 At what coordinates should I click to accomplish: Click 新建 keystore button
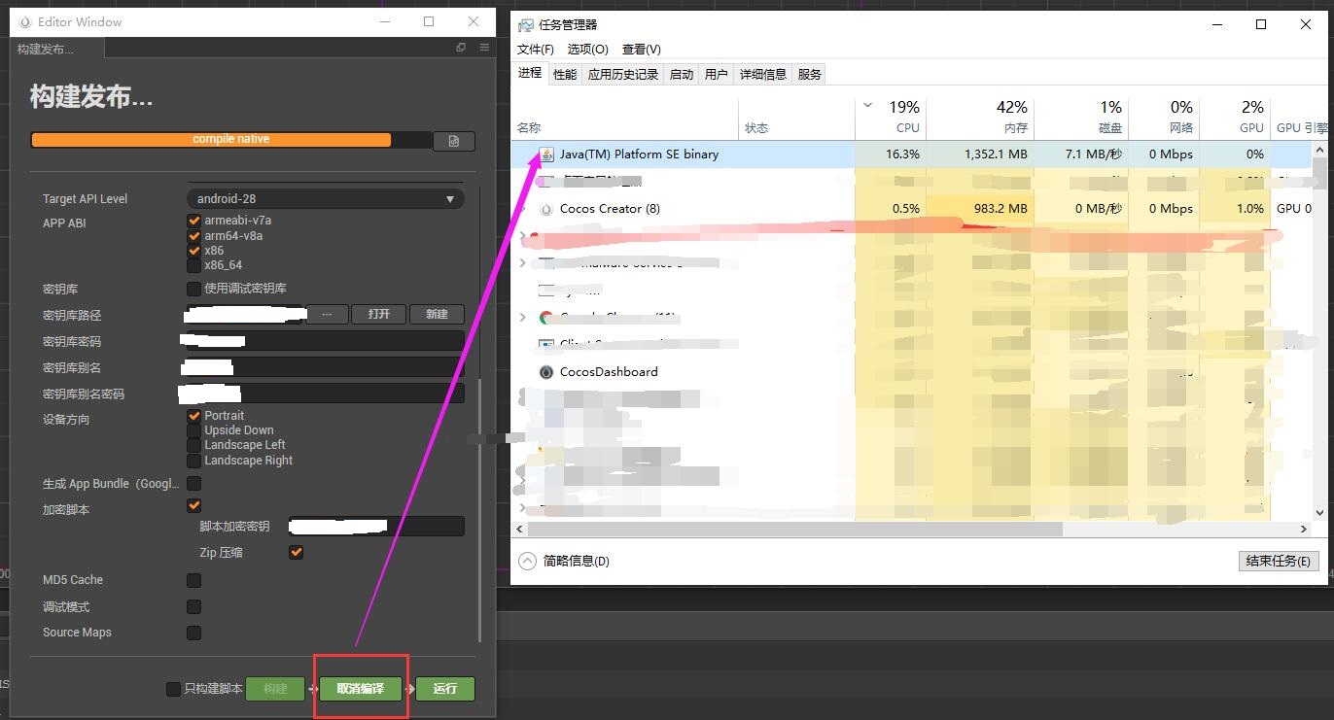click(x=437, y=315)
